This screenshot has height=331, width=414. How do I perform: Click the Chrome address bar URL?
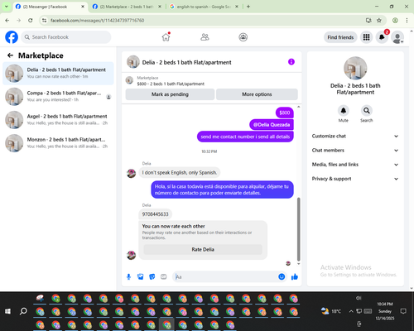tap(97, 21)
